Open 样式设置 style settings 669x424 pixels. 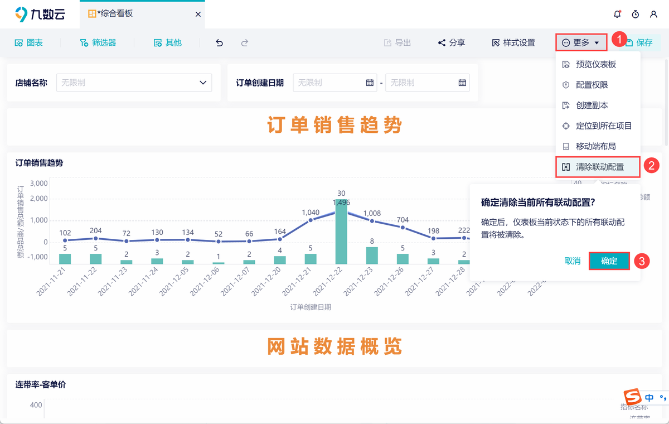tap(512, 42)
